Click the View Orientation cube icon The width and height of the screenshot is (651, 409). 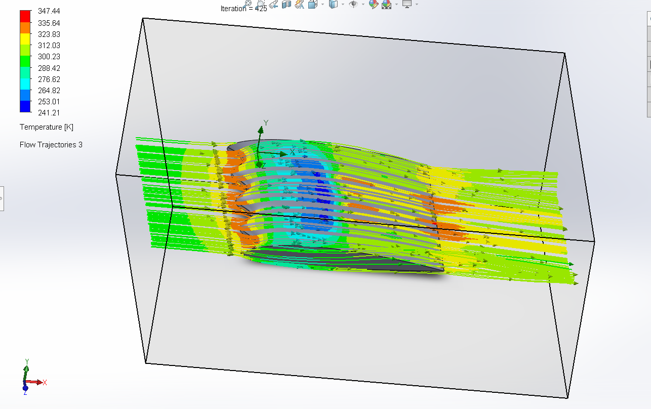[x=313, y=4]
